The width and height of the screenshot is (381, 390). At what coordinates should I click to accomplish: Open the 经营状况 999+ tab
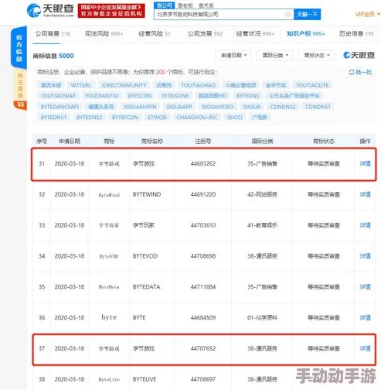(255, 33)
